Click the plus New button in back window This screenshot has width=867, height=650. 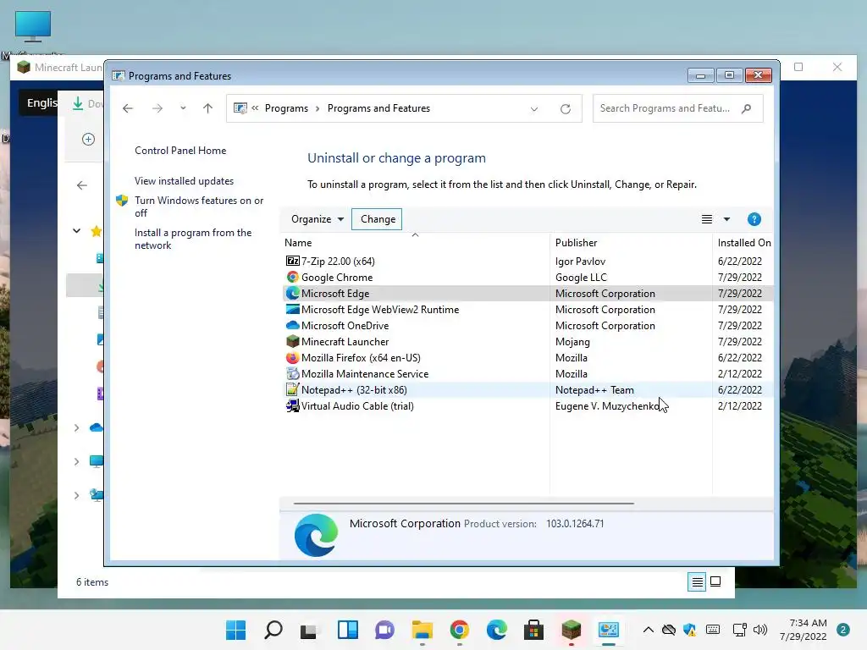(x=88, y=140)
